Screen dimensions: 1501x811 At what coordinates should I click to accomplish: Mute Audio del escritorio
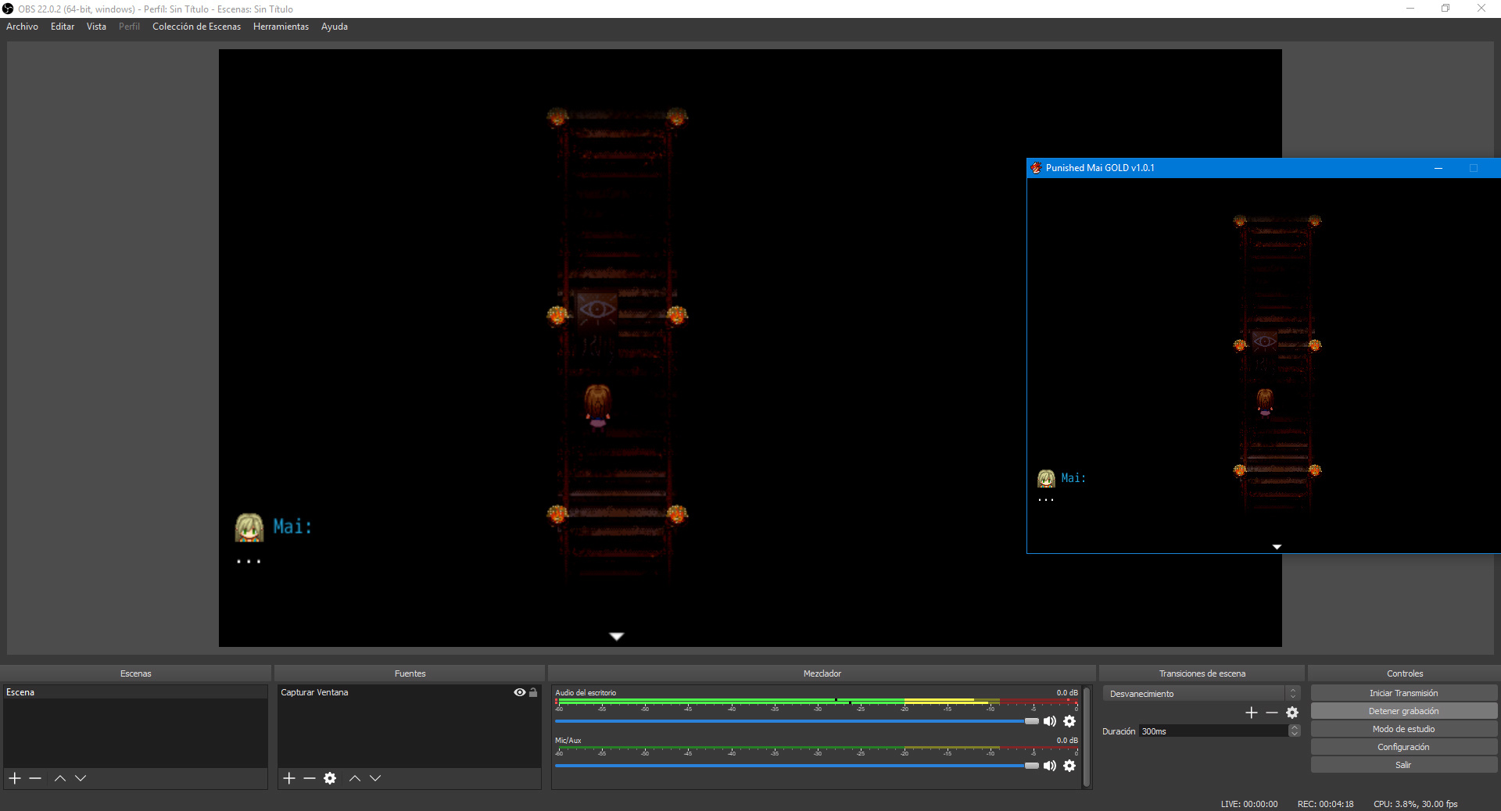pyautogui.click(x=1050, y=721)
